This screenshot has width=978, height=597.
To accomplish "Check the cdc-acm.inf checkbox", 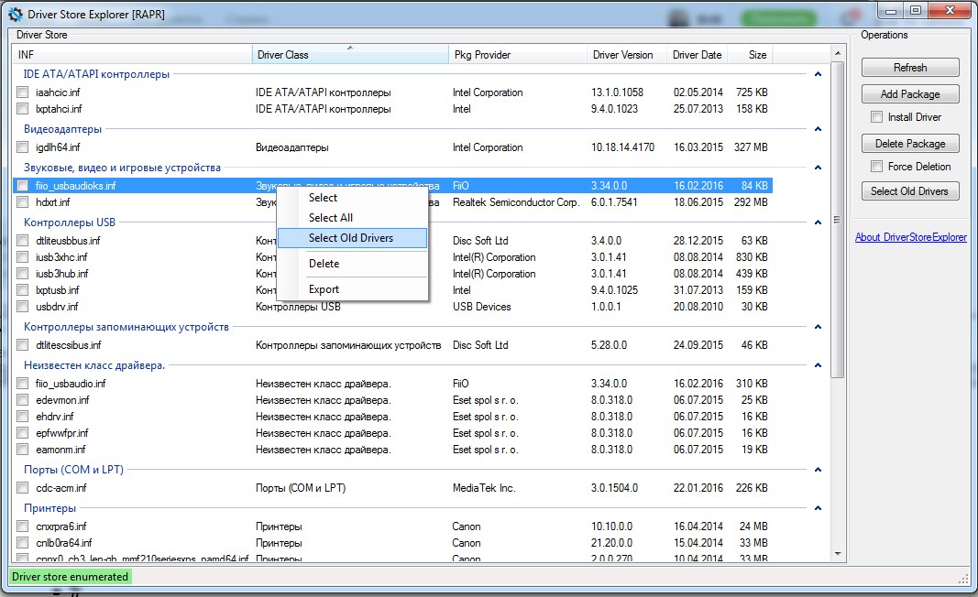I will pyautogui.click(x=23, y=488).
